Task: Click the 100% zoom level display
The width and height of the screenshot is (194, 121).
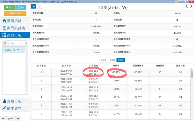Action: pyautogui.click(x=11, y=119)
